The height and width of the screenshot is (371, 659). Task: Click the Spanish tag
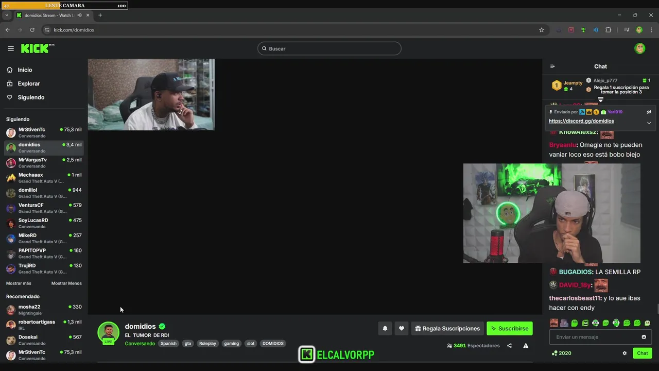click(168, 344)
